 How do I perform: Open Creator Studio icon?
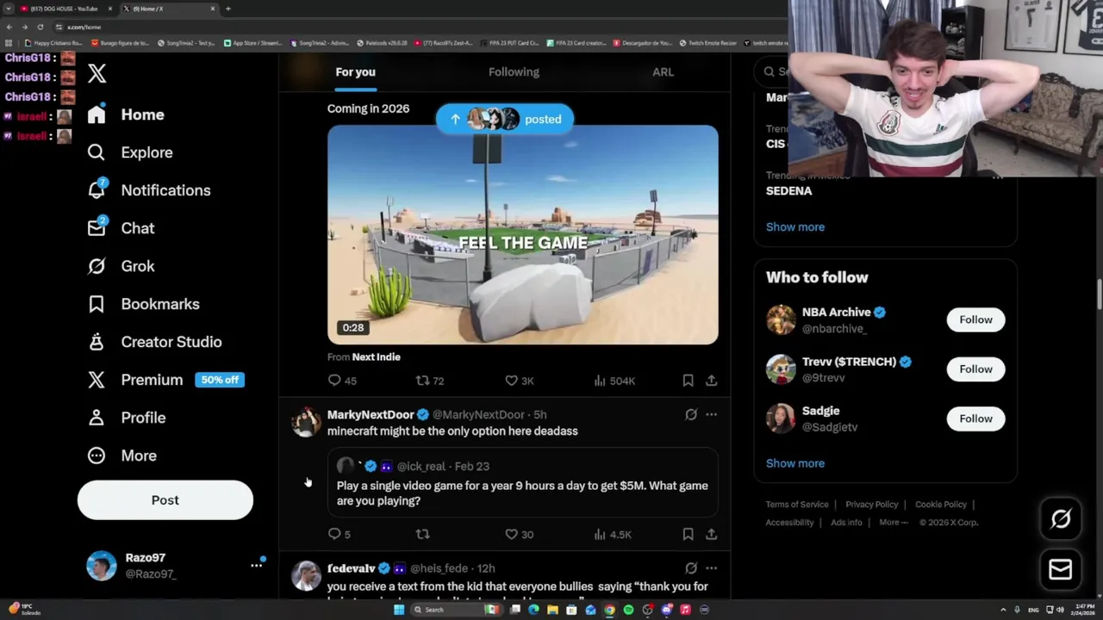(x=97, y=342)
